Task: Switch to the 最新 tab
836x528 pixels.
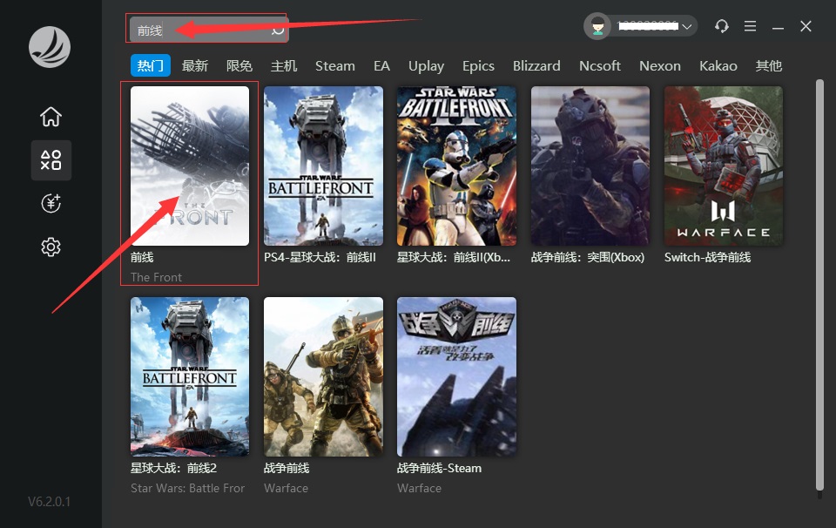Action: [194, 65]
